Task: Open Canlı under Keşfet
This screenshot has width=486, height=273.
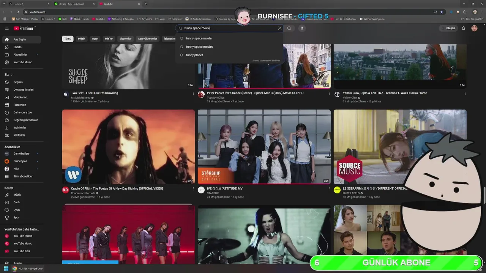Action: pyautogui.click(x=21, y=202)
